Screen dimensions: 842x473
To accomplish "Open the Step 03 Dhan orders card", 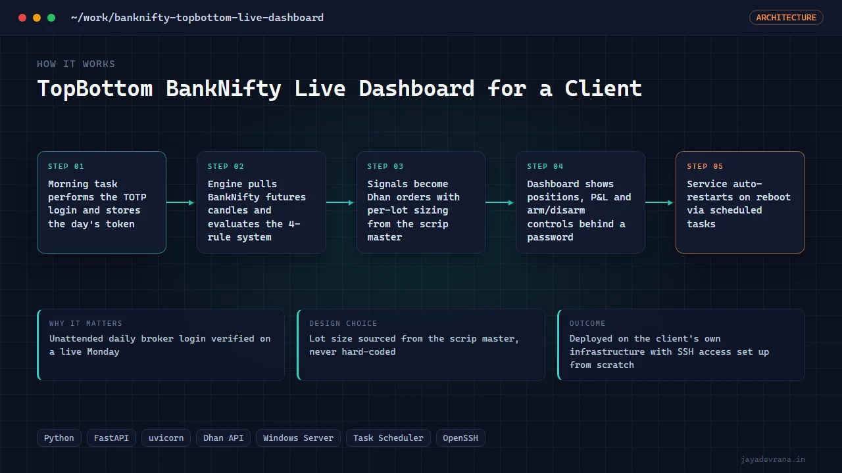I will click(x=421, y=202).
